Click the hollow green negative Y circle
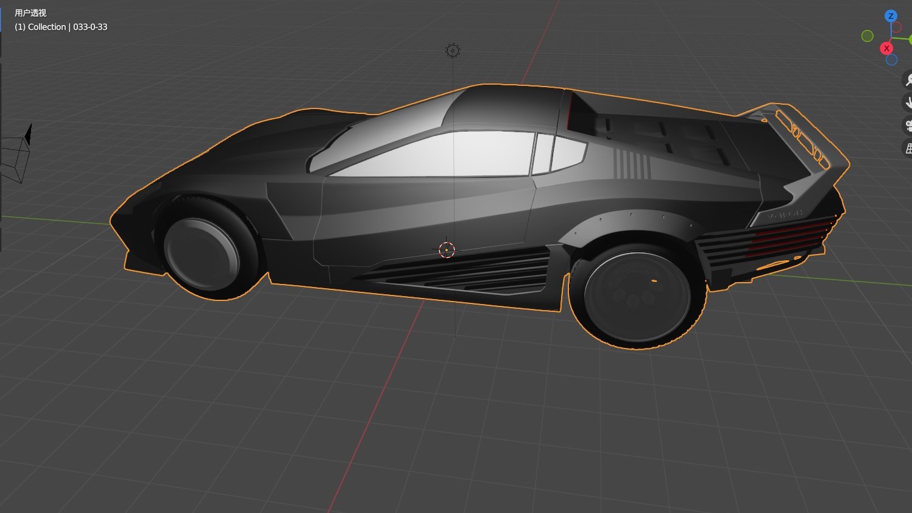The image size is (912, 513). coord(868,37)
